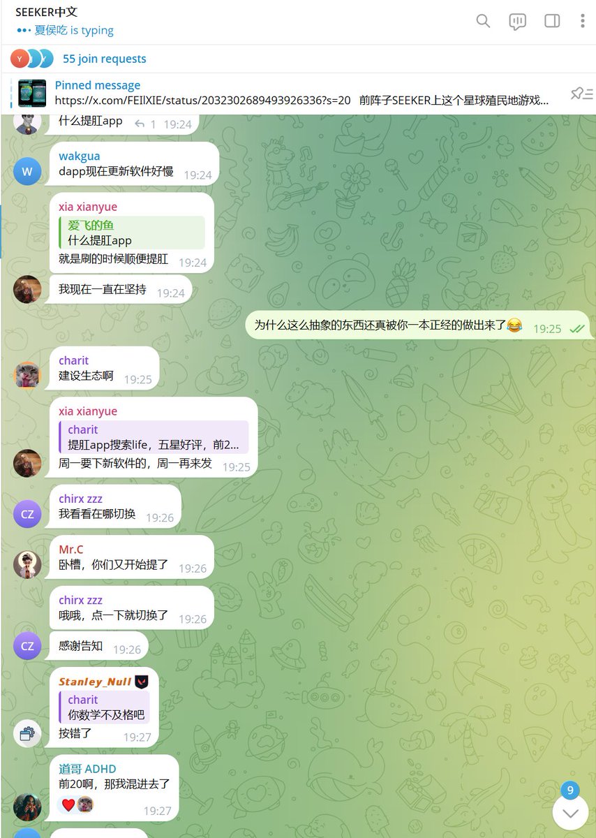Screen dimensions: 596x838
Task: Jump to quoted charit message about 提肛app搜索life
Action: tap(154, 437)
